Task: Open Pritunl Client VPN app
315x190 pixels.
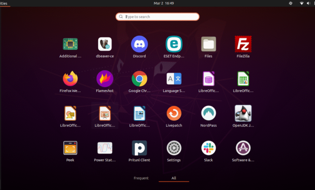Action: pyautogui.click(x=139, y=148)
